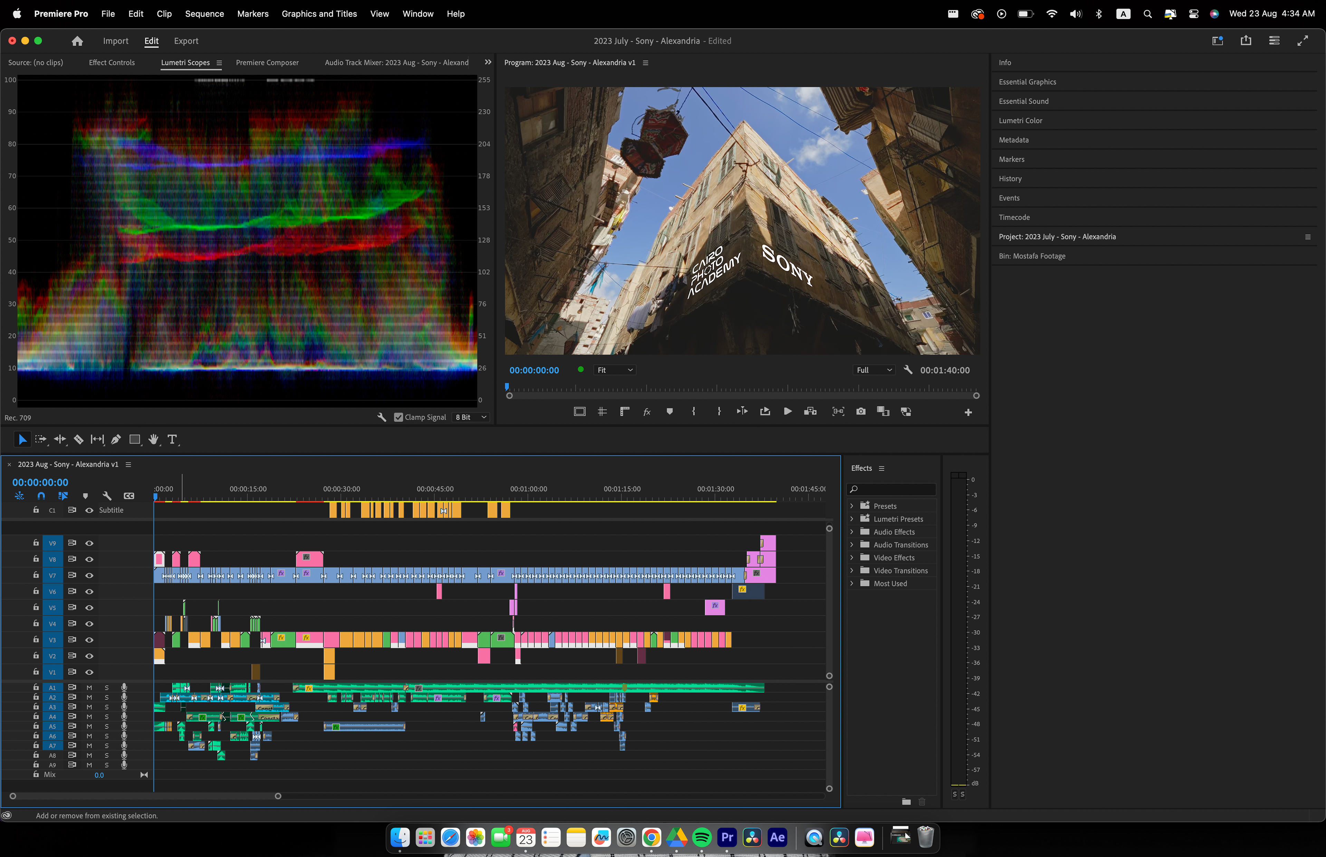Viewport: 1326px width, 857px height.
Task: Click the Export Frame camera icon
Action: pos(861,412)
